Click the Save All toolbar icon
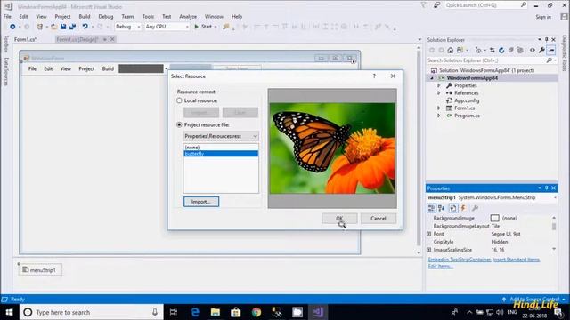This screenshot has height=320, width=570. (x=72, y=27)
